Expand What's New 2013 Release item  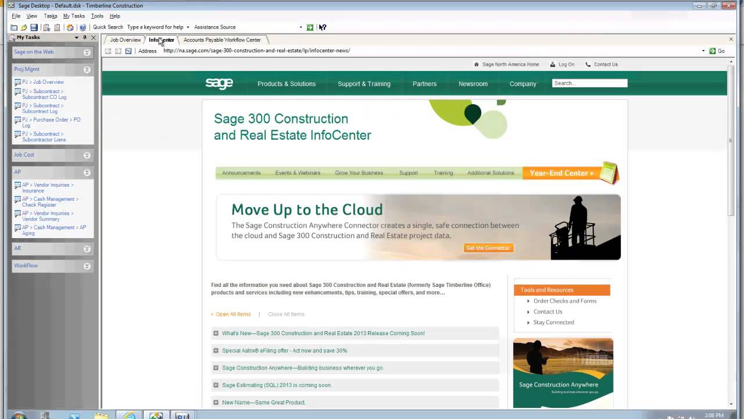pos(216,333)
